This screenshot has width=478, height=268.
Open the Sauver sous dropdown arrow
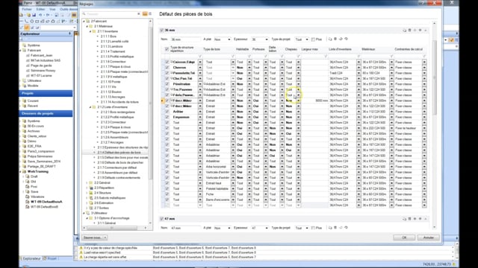pos(105,237)
